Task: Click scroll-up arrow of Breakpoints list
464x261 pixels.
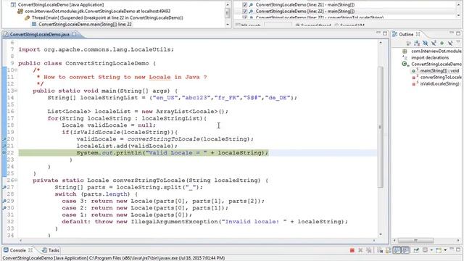Action: [x=459, y=4]
